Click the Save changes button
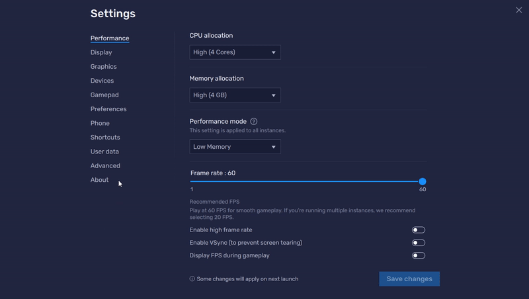Screen dimensions: 529x299 tap(409, 279)
